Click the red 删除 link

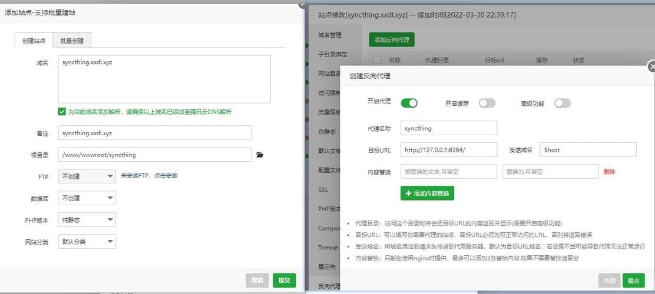(x=610, y=171)
